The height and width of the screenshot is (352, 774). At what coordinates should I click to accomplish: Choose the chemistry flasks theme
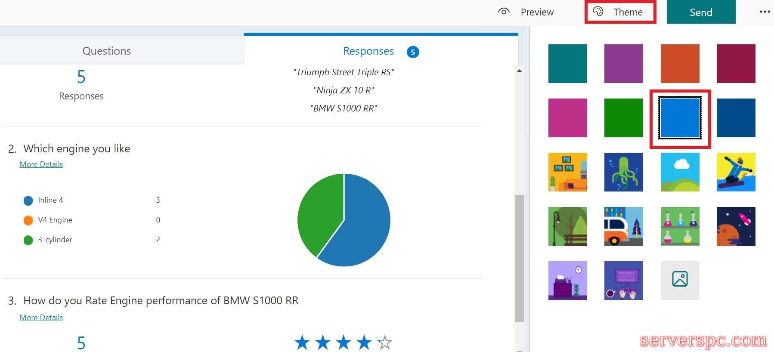pos(680,226)
